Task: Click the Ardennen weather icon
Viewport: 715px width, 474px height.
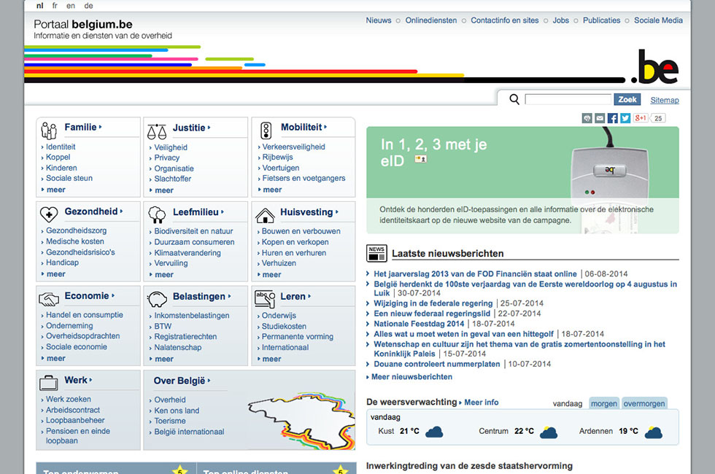Action: tap(654, 432)
